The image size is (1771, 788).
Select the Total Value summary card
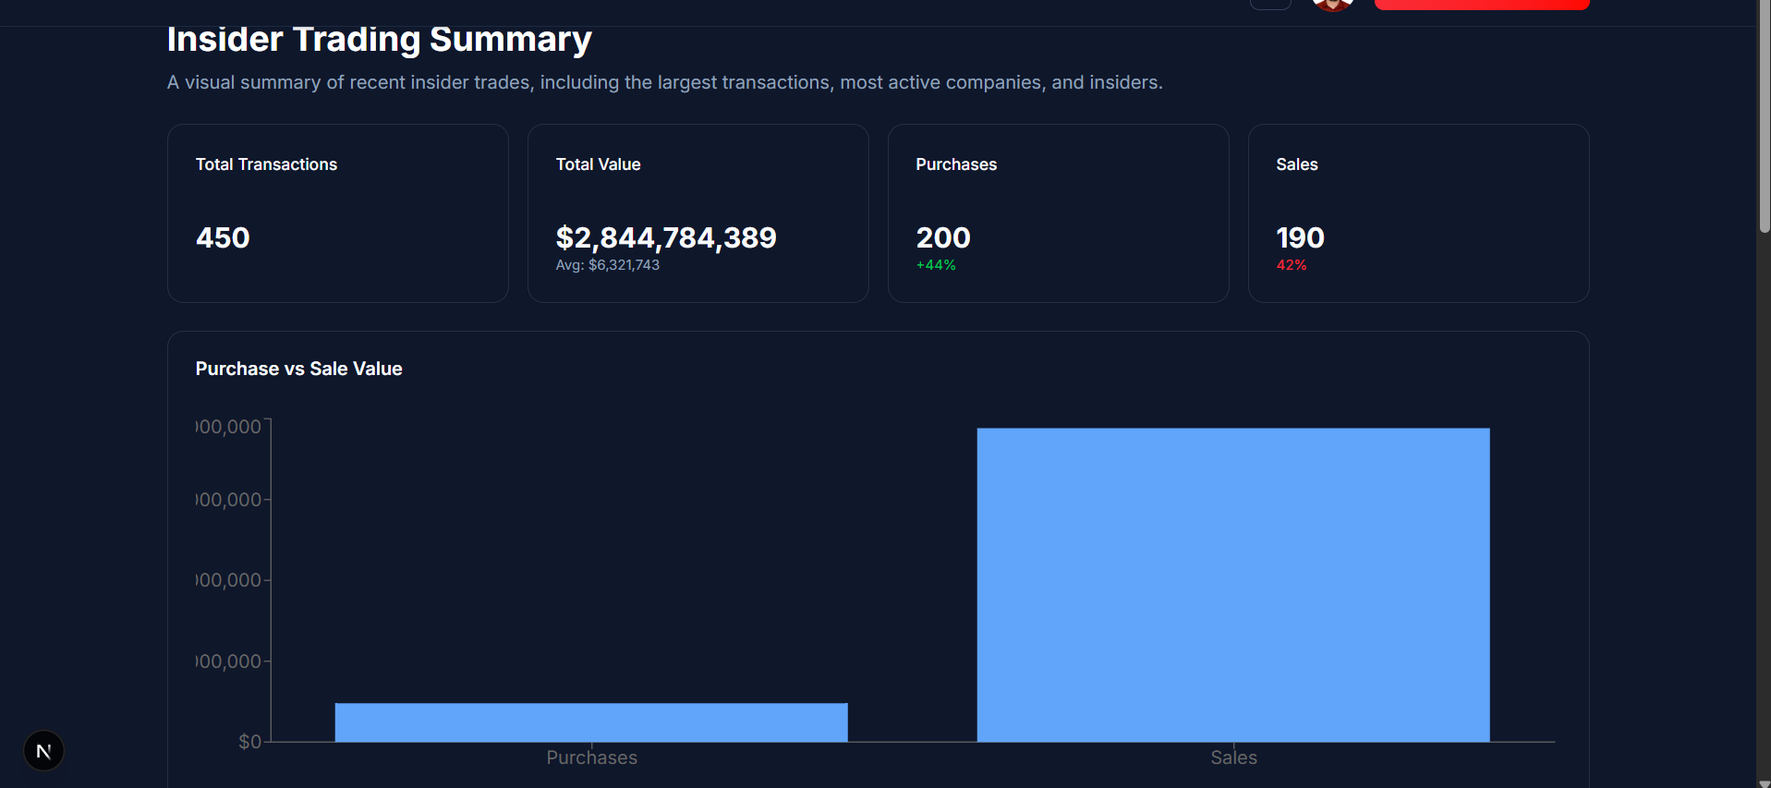pos(697,212)
